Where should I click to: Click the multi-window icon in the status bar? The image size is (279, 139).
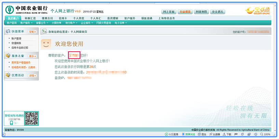point(249,134)
